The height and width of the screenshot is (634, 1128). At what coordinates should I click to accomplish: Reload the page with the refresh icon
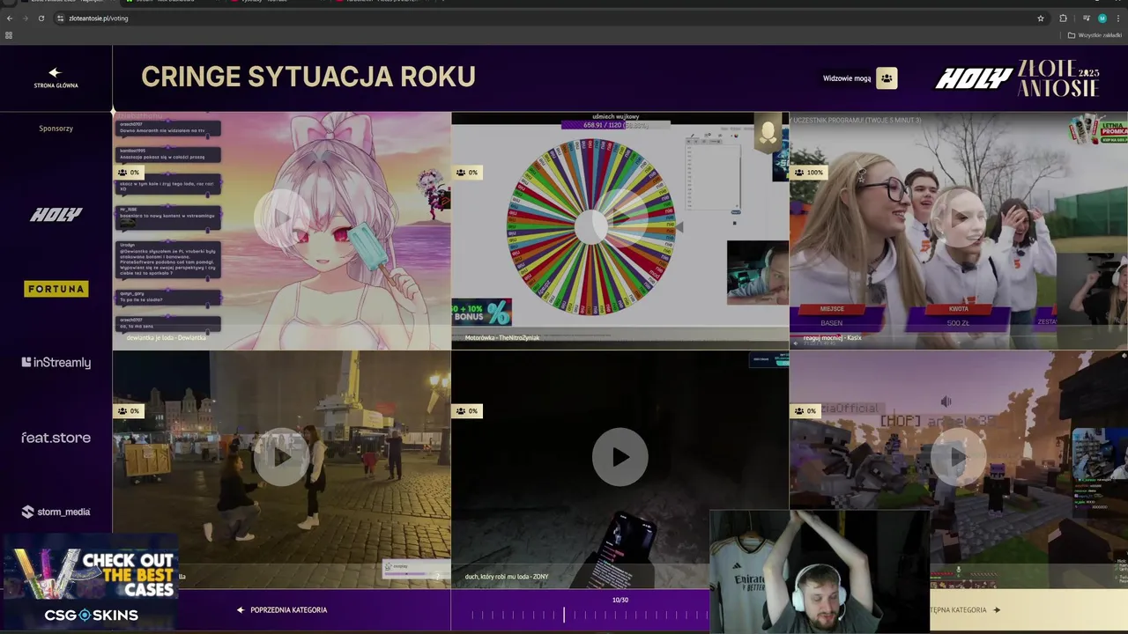click(x=41, y=18)
